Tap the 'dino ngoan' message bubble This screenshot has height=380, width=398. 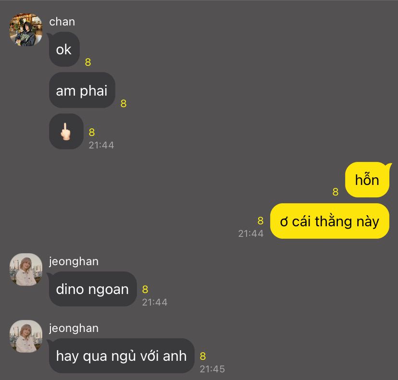pos(93,289)
